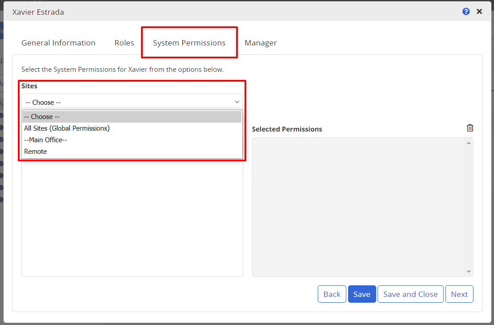Select Remote from the Sites dropdown
This screenshot has height=325, width=494.
tap(36, 151)
